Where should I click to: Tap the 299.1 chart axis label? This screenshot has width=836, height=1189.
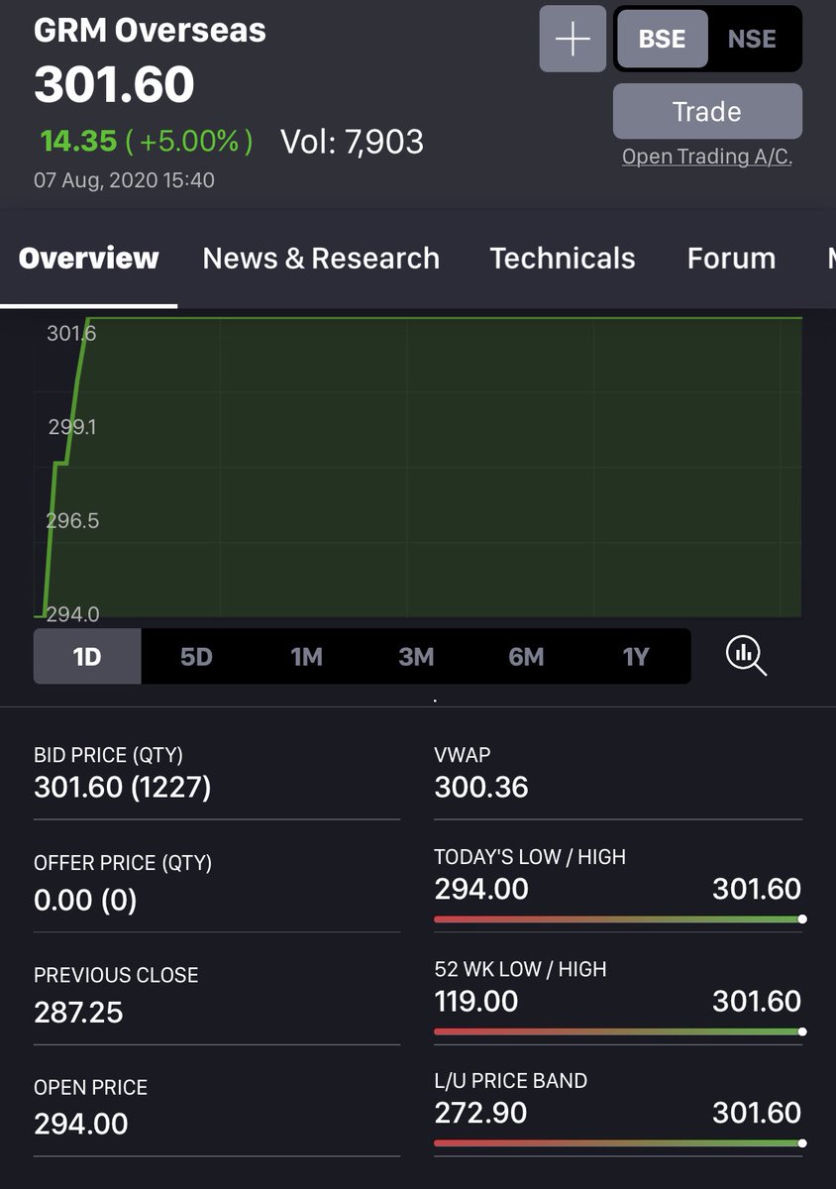pyautogui.click(x=72, y=427)
